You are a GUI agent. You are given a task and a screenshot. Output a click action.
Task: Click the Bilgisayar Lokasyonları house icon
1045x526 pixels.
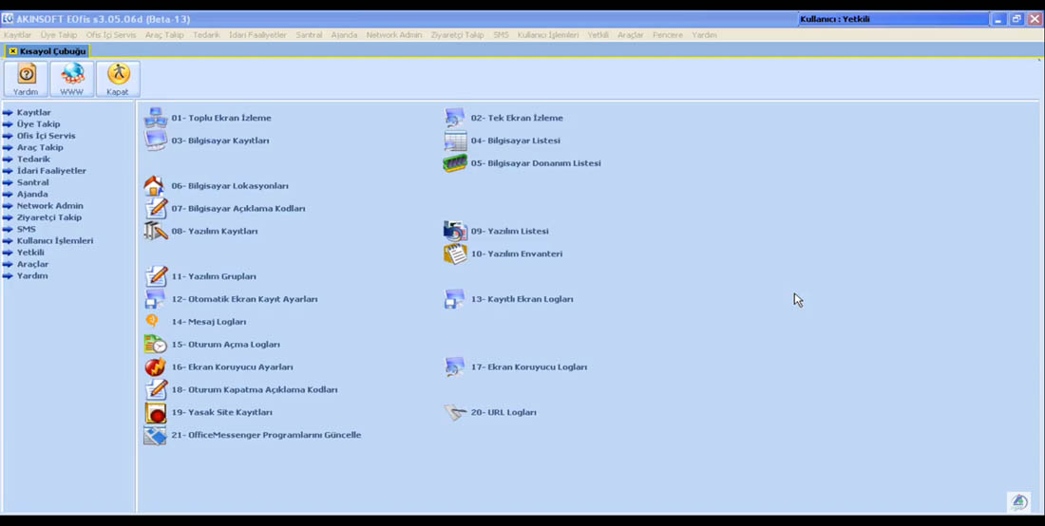(x=154, y=186)
